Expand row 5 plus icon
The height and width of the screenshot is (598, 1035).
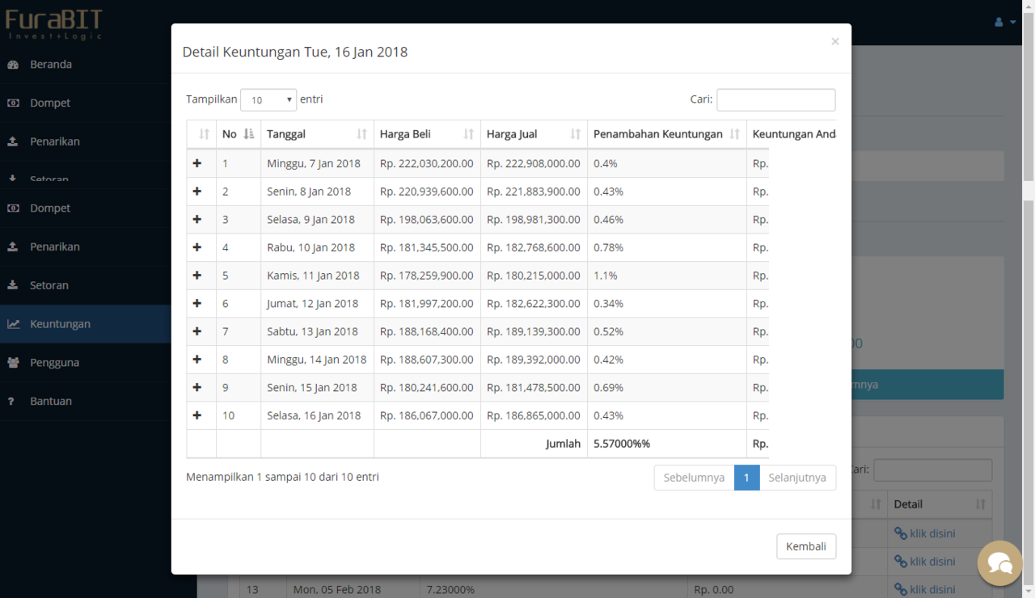click(197, 276)
